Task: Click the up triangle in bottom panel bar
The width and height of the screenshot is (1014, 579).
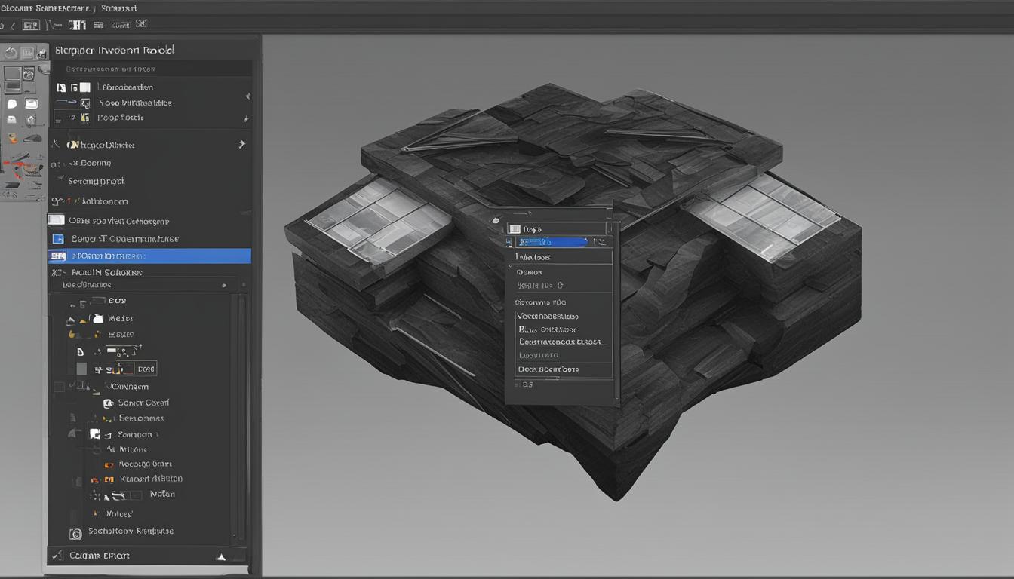Action: [x=221, y=557]
